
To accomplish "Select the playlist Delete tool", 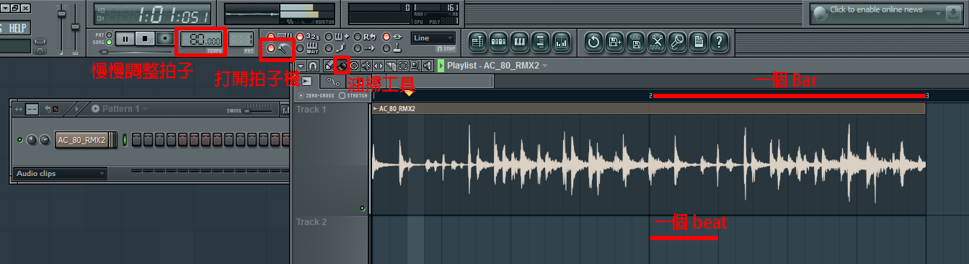I will [x=354, y=66].
